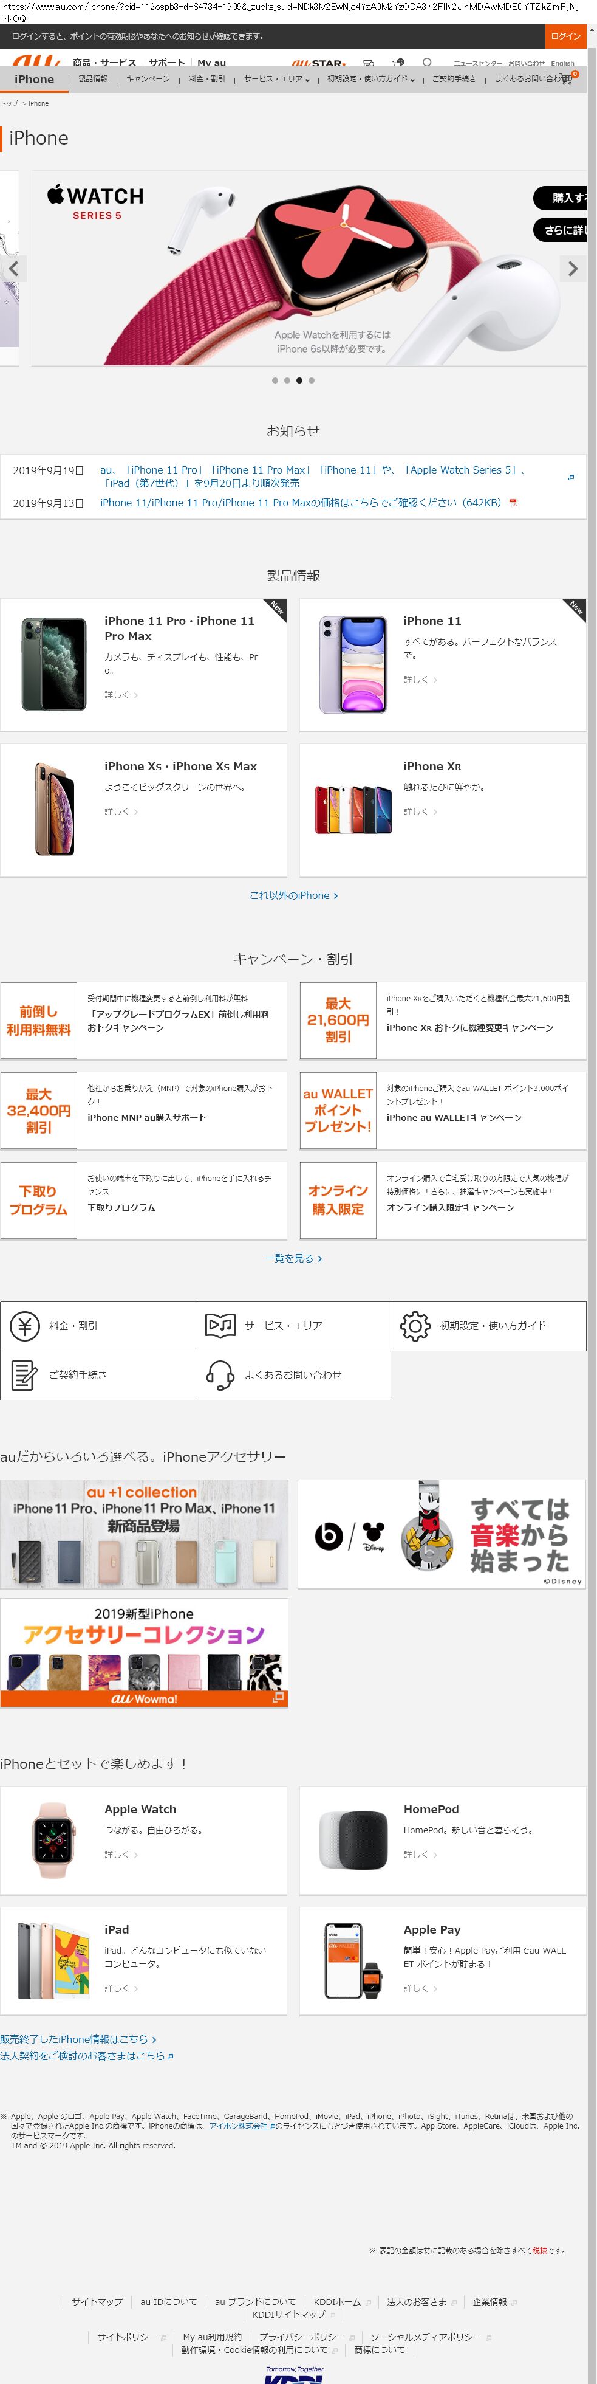Open キャンペーン menu item

point(148,78)
